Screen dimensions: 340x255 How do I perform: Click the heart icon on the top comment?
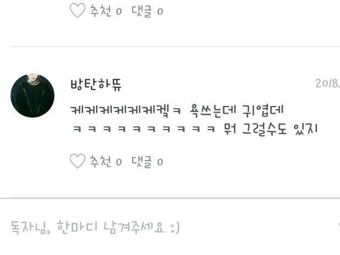tap(78, 10)
